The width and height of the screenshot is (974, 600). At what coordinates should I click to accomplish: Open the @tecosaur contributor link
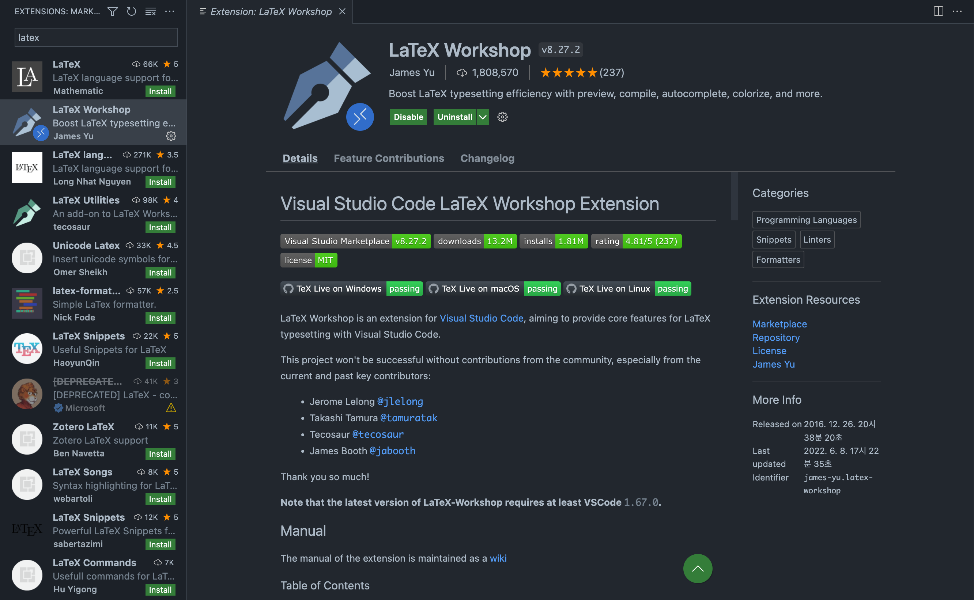378,434
